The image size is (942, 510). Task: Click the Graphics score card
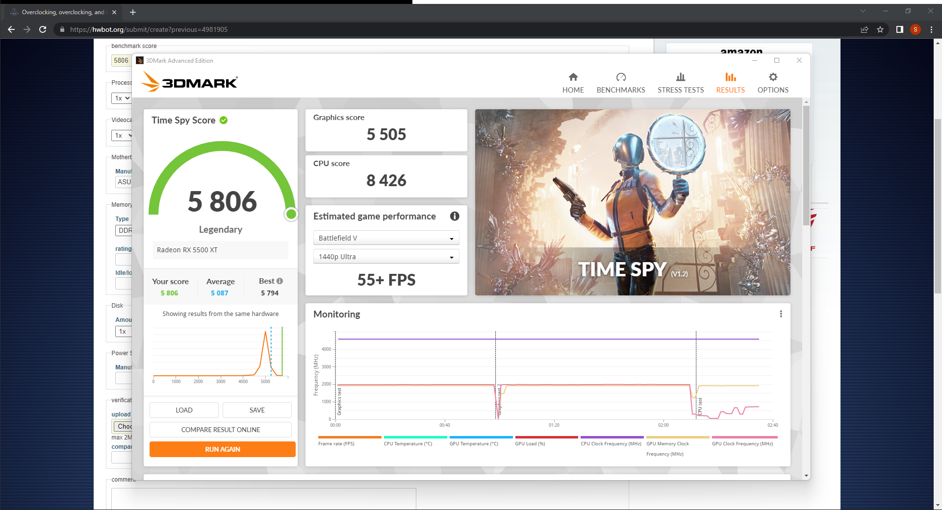pyautogui.click(x=386, y=130)
